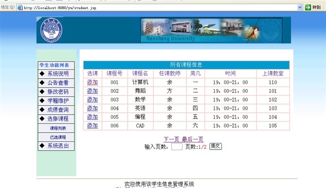326x188 pixels.
Task: Click course number 004 cell
Action: 114,108
